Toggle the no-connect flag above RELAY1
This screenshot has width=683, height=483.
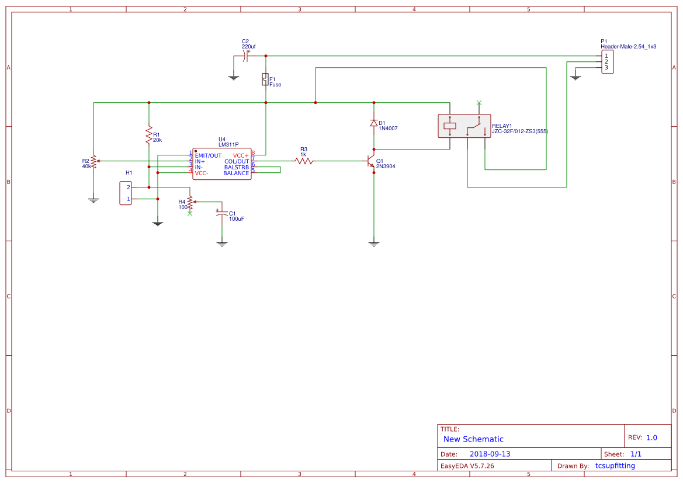pyautogui.click(x=479, y=103)
